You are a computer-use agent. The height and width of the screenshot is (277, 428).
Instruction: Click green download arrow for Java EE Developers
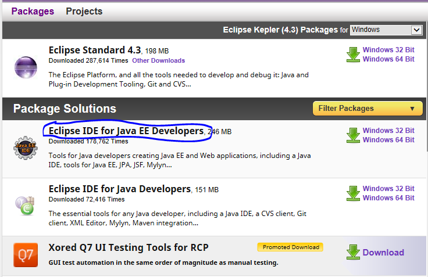click(x=353, y=135)
